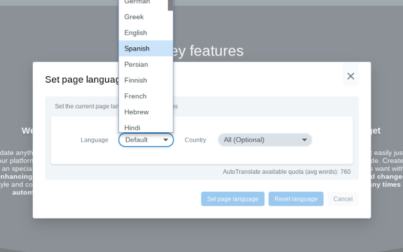The width and height of the screenshot is (403, 252).
Task: Click the Country field label
Action: coord(195,140)
